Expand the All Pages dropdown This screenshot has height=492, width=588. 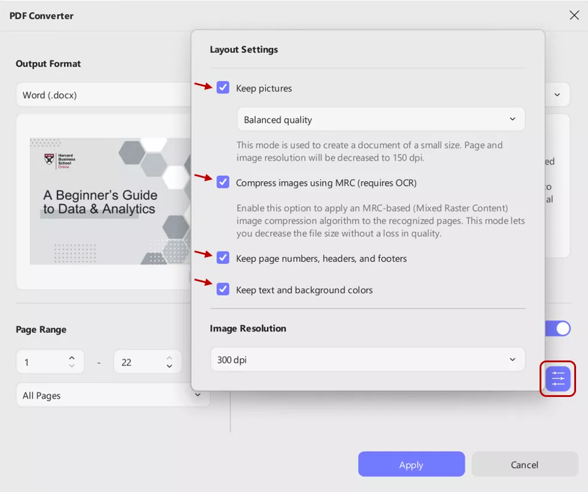(112, 395)
